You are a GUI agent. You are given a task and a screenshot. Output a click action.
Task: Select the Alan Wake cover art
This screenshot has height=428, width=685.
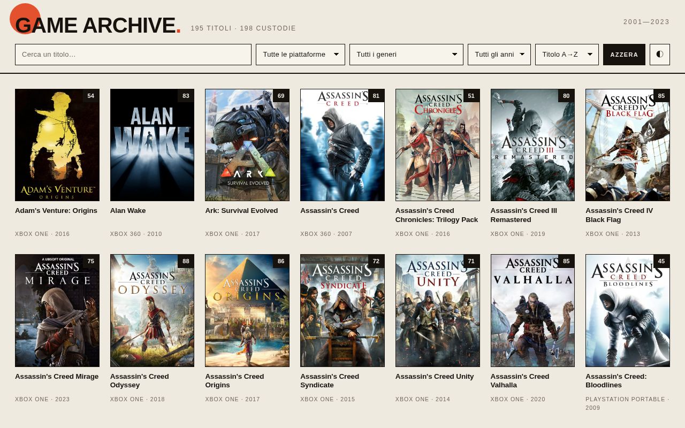tap(152, 145)
